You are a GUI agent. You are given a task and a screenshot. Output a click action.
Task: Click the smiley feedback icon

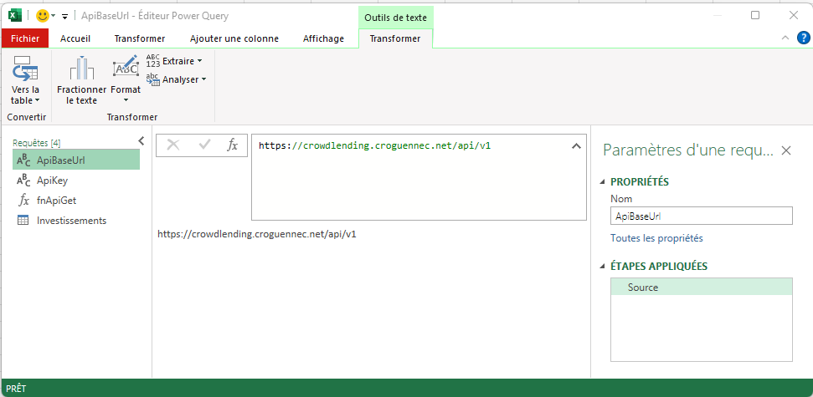point(42,16)
